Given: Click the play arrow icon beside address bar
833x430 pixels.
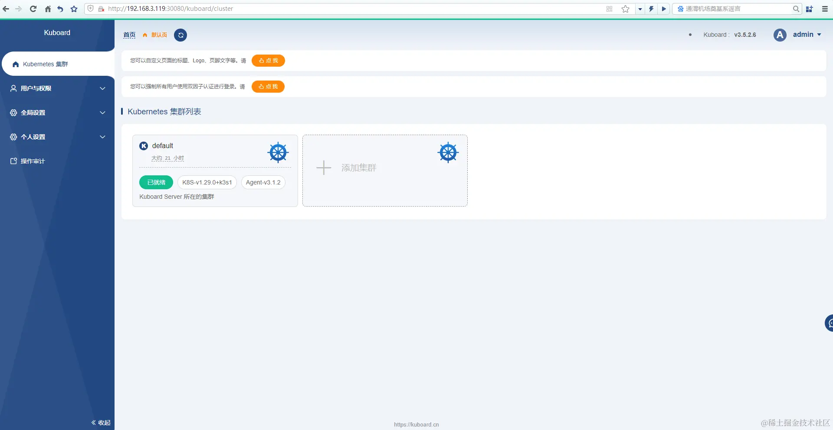Looking at the screenshot, I should [663, 9].
